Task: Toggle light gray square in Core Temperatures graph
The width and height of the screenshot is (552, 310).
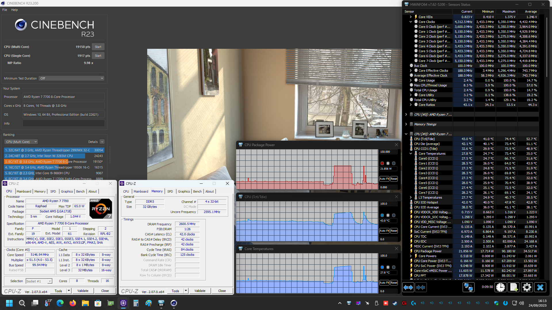Action: pyautogui.click(x=388, y=268)
